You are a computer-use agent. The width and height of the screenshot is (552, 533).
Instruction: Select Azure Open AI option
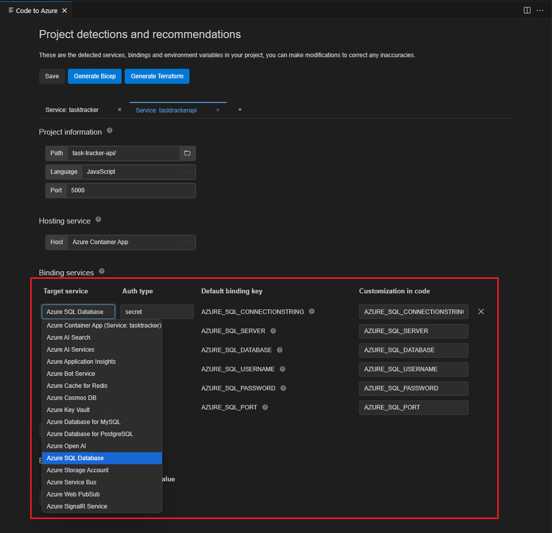(x=102, y=446)
